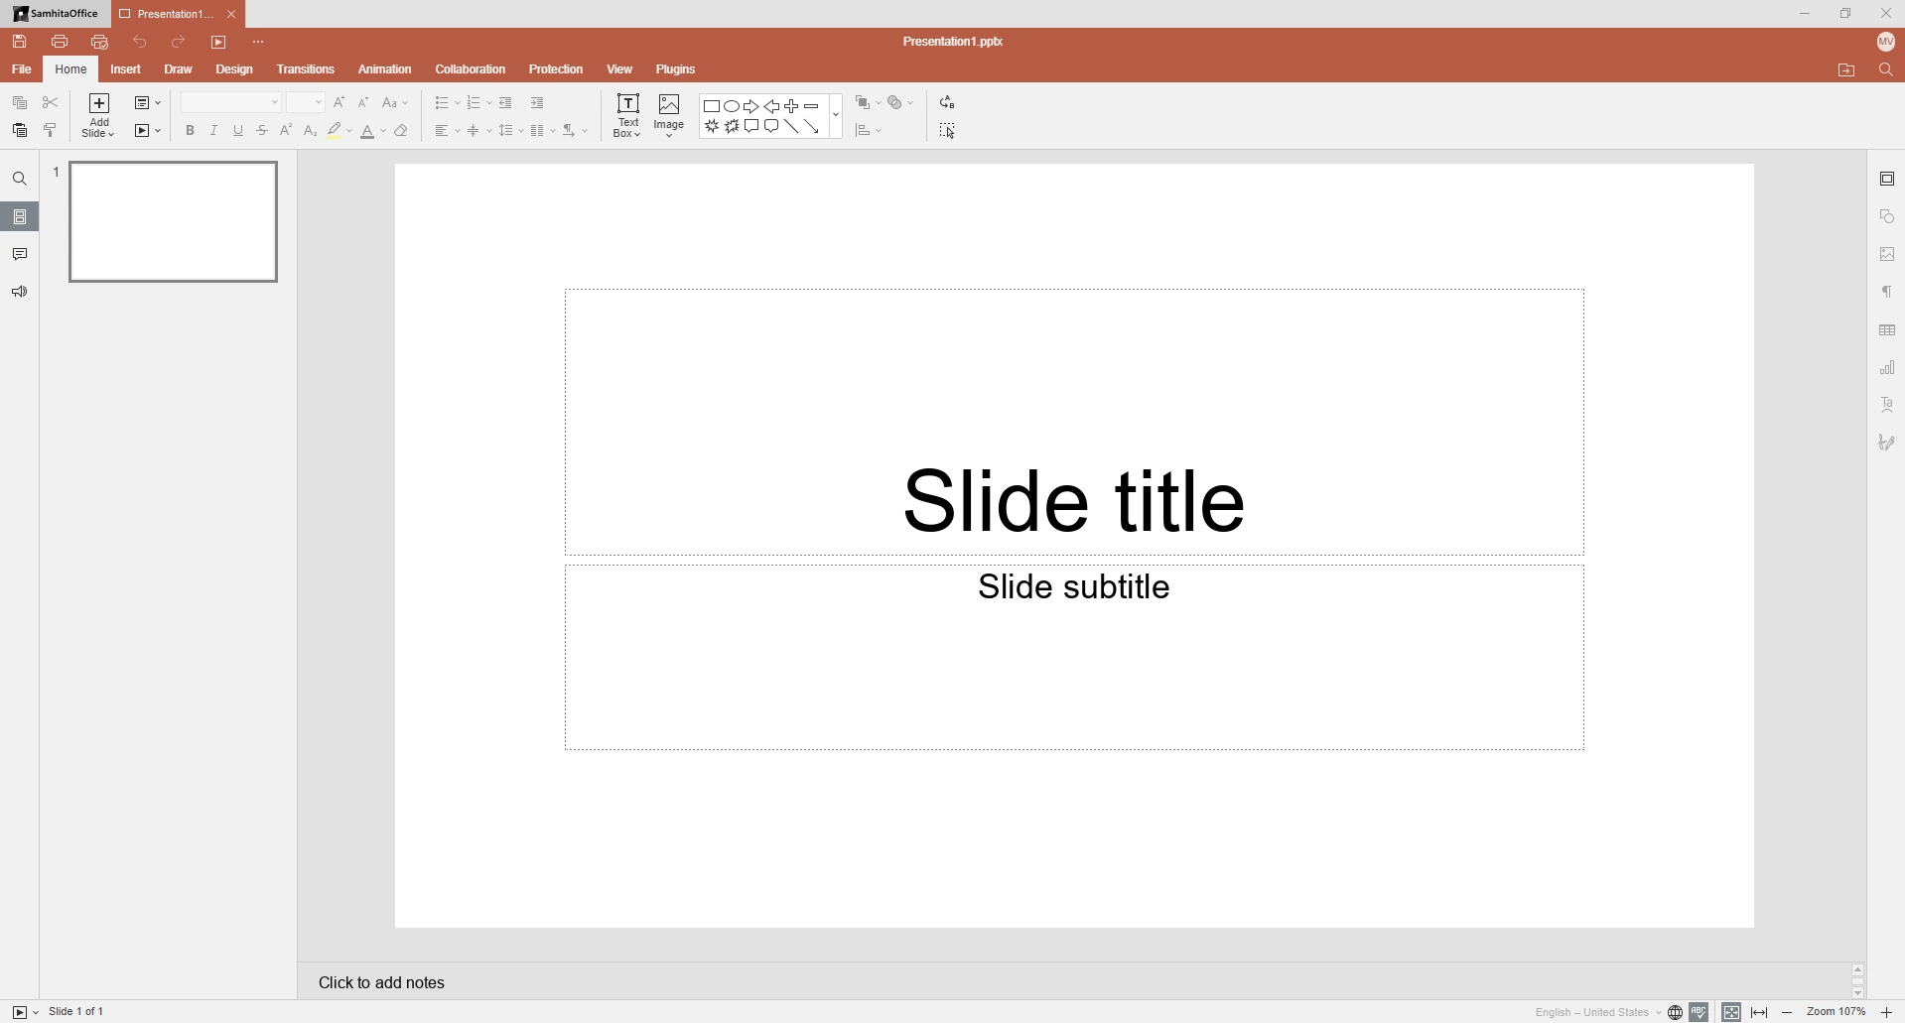Expand the shapes gallery dropdown
This screenshot has width=1905, height=1023.
coord(836,116)
